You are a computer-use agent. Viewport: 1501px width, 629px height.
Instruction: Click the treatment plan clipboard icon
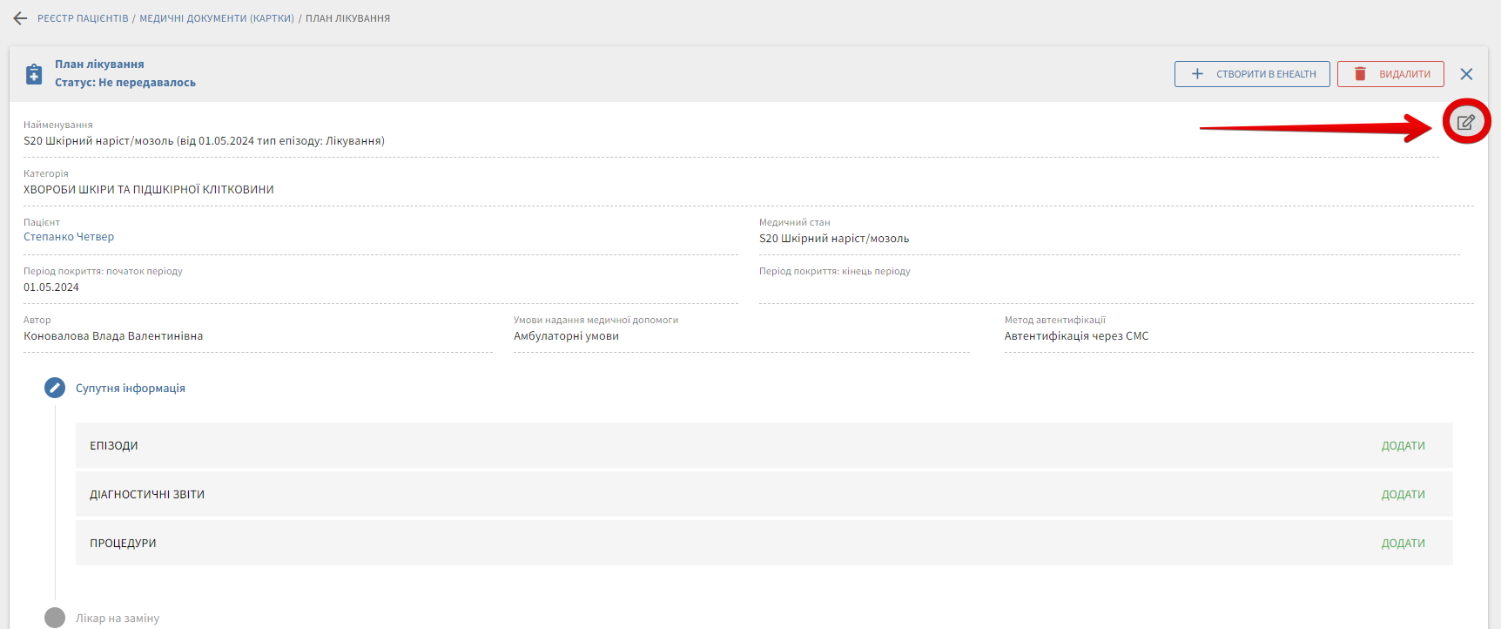(34, 74)
